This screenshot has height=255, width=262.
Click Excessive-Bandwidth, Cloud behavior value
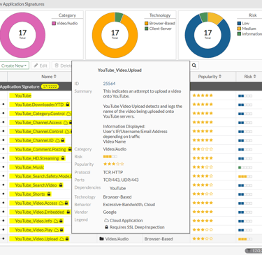pos(129,205)
